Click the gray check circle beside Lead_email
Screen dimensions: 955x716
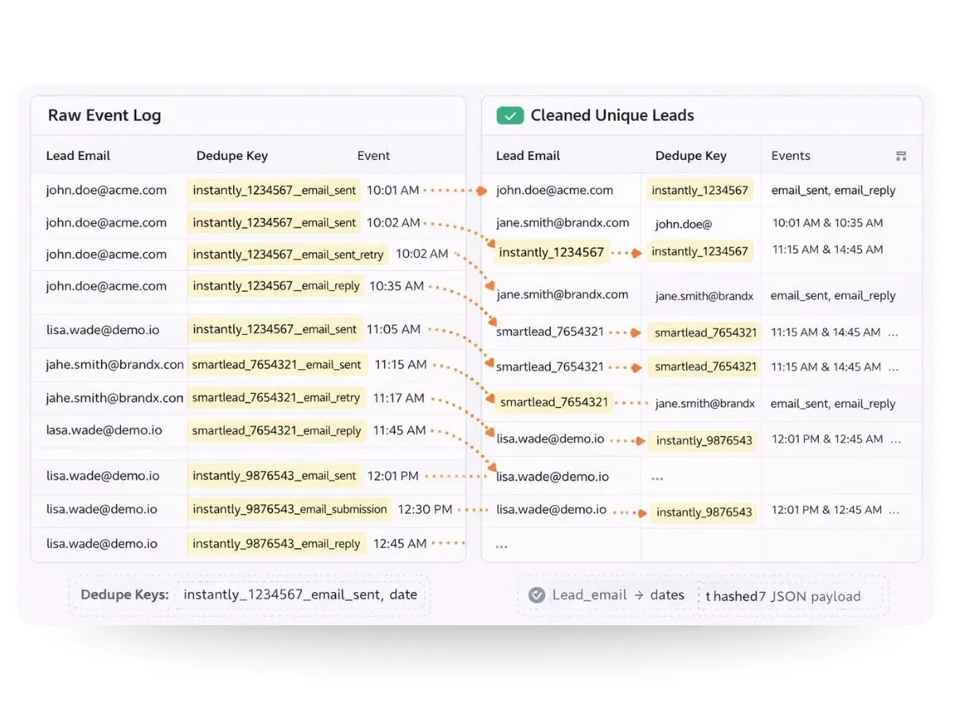tap(537, 595)
